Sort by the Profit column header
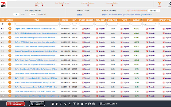Viewport: 171px width, 107px height. [125, 20]
